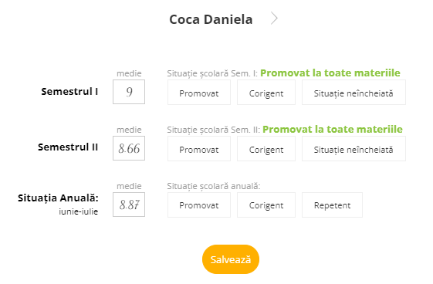Select Repetent for the annual situation
Screen dimensions: 433x284
pyautogui.click(x=332, y=205)
